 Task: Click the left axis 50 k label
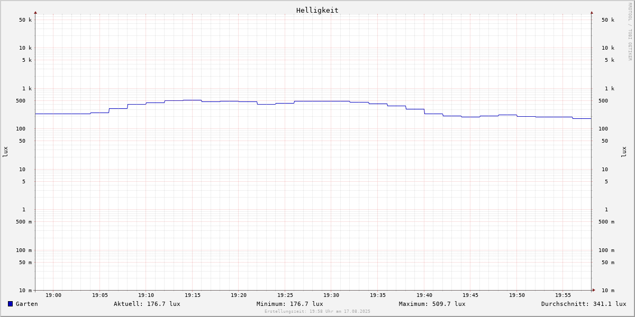tap(25, 20)
